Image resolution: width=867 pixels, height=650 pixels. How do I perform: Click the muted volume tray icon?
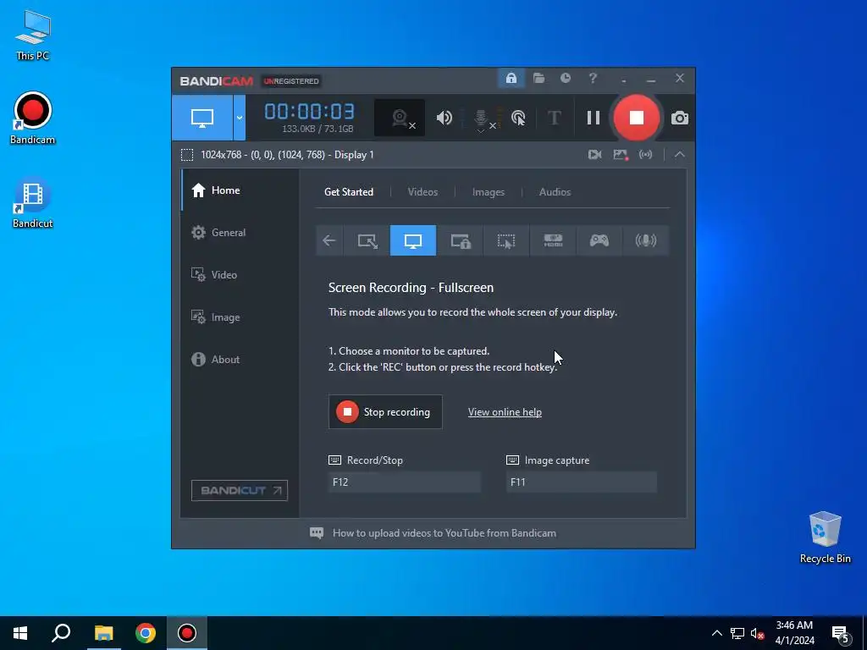point(757,633)
